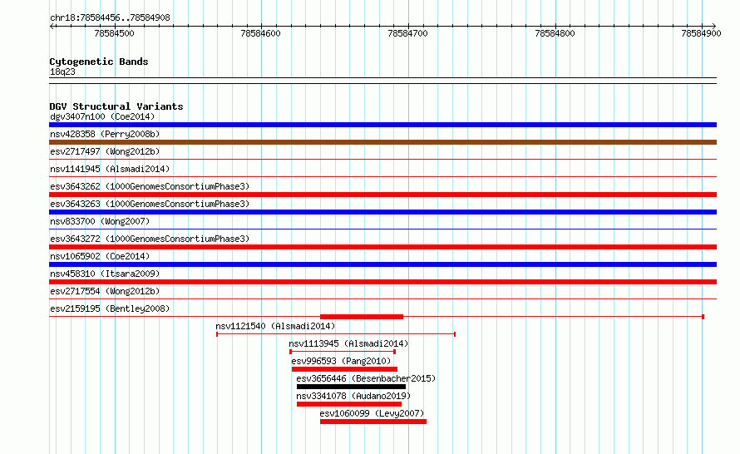Click the thin red line under nsv1121540

pyautogui.click(x=336, y=334)
